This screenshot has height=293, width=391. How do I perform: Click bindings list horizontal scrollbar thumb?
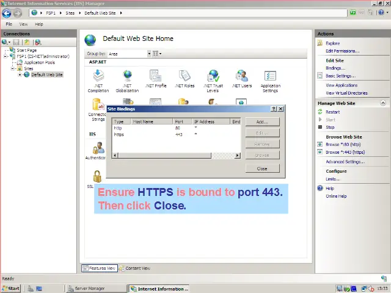pos(164,156)
